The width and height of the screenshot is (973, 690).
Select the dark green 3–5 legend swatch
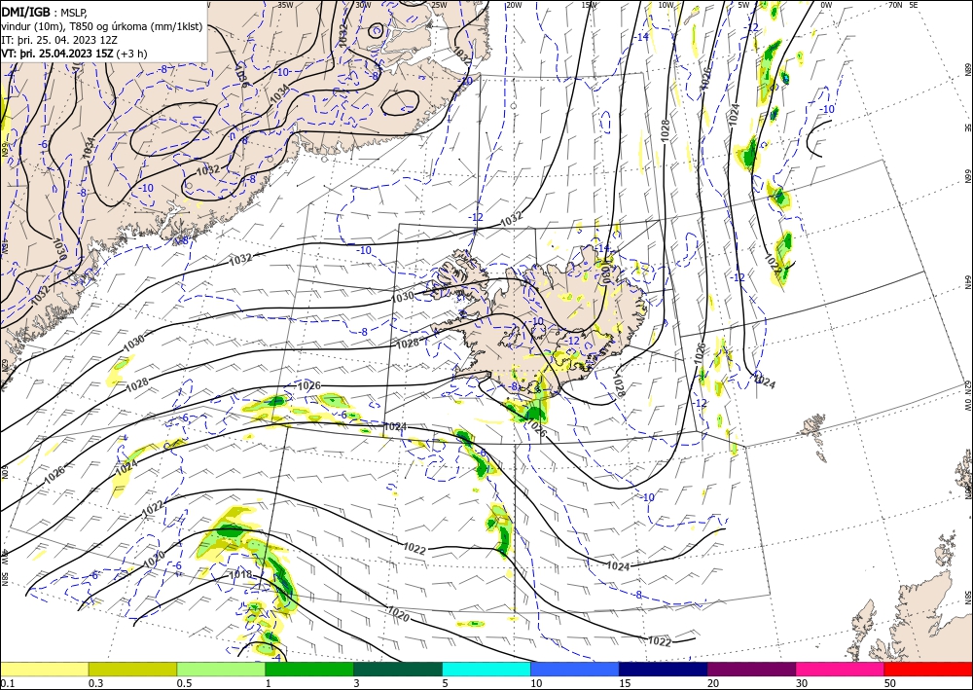coord(398,669)
